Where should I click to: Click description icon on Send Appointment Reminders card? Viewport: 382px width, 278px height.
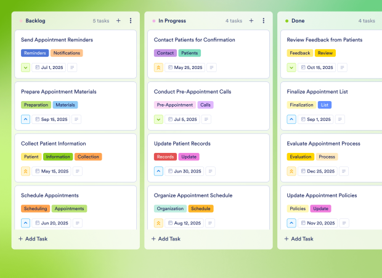click(72, 67)
